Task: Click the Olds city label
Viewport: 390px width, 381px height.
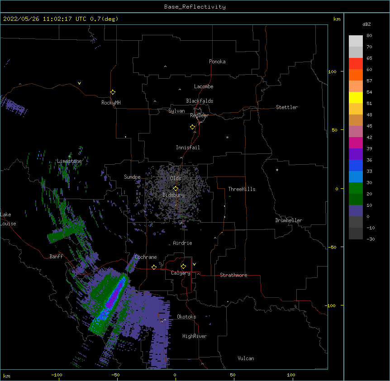Action: pos(176,178)
